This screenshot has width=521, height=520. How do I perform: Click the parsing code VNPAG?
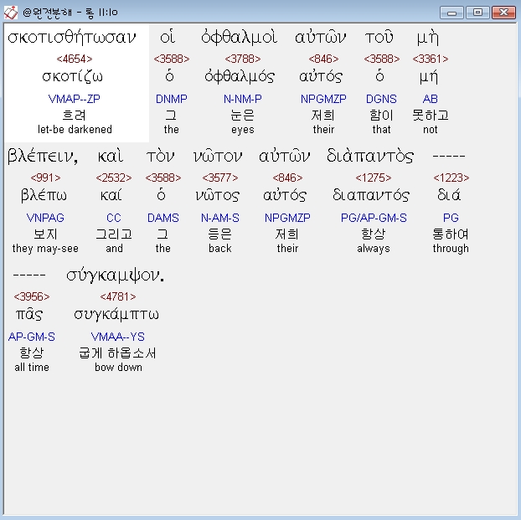[45, 218]
